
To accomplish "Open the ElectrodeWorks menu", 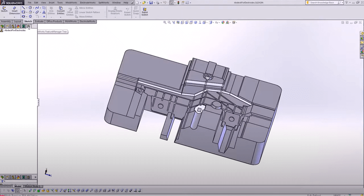I will click(87, 2).
